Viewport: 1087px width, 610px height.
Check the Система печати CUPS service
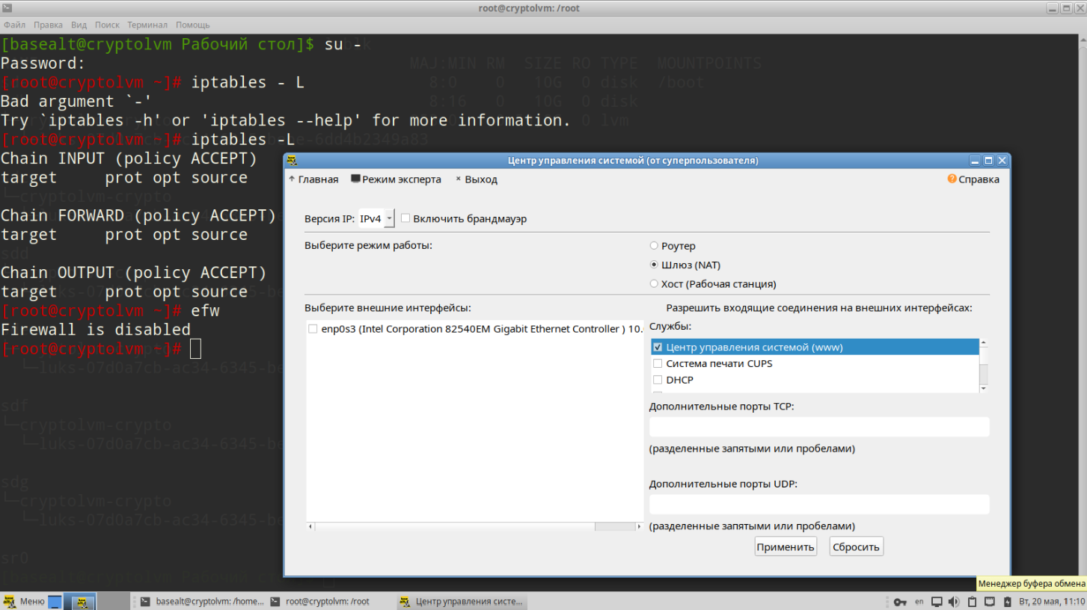click(658, 363)
